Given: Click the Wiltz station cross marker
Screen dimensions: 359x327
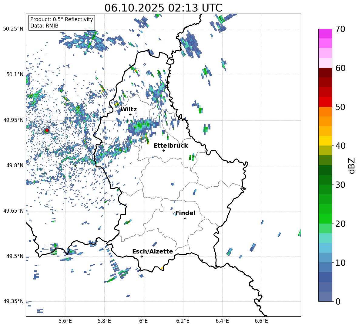Looking at the screenshot, I should (130, 114).
